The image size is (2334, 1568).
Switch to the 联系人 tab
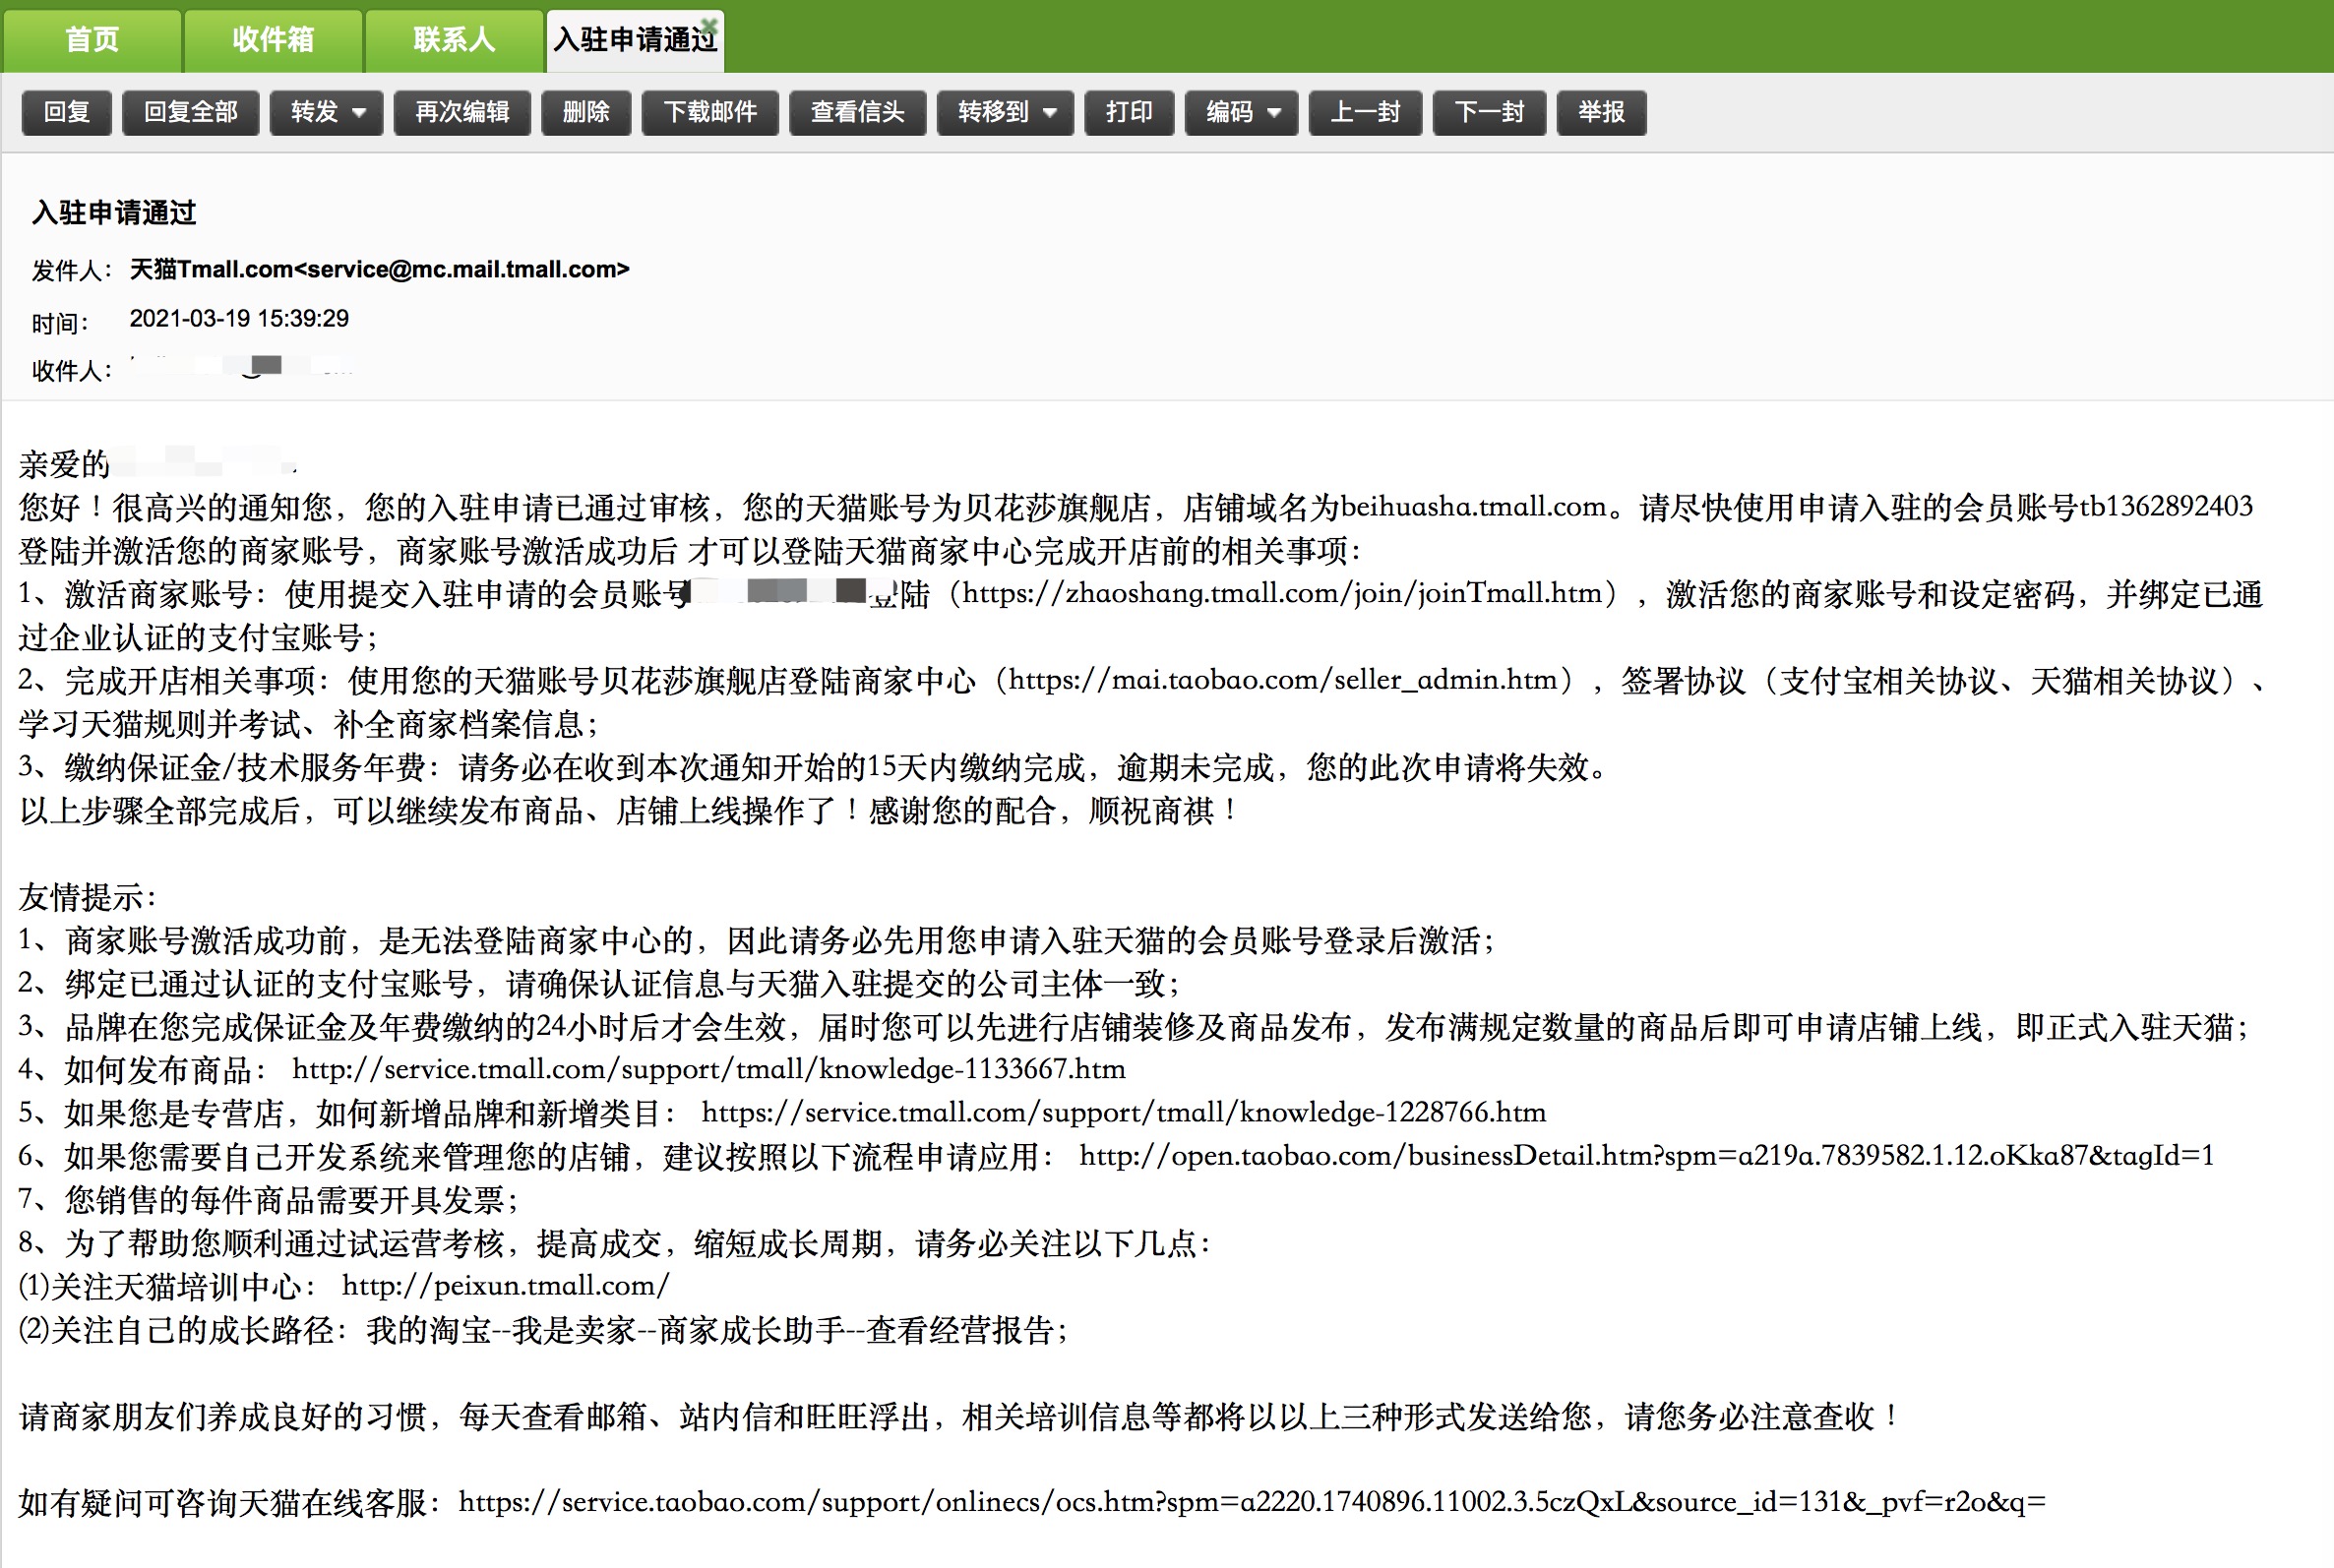[x=454, y=40]
